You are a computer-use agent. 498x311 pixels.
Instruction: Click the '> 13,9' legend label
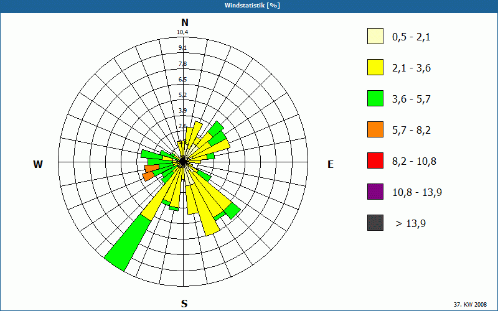click(x=411, y=224)
